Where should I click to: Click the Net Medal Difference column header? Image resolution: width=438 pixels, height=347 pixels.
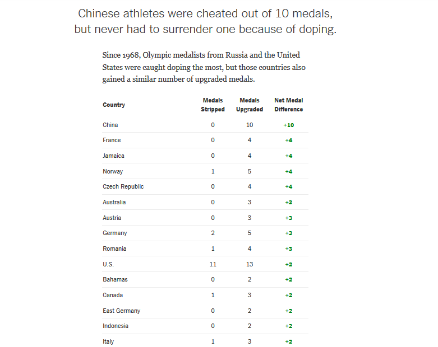pyautogui.click(x=288, y=105)
